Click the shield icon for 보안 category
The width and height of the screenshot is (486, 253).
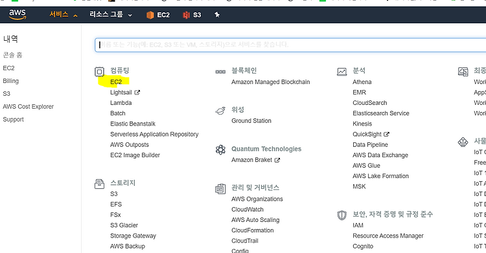(x=341, y=215)
